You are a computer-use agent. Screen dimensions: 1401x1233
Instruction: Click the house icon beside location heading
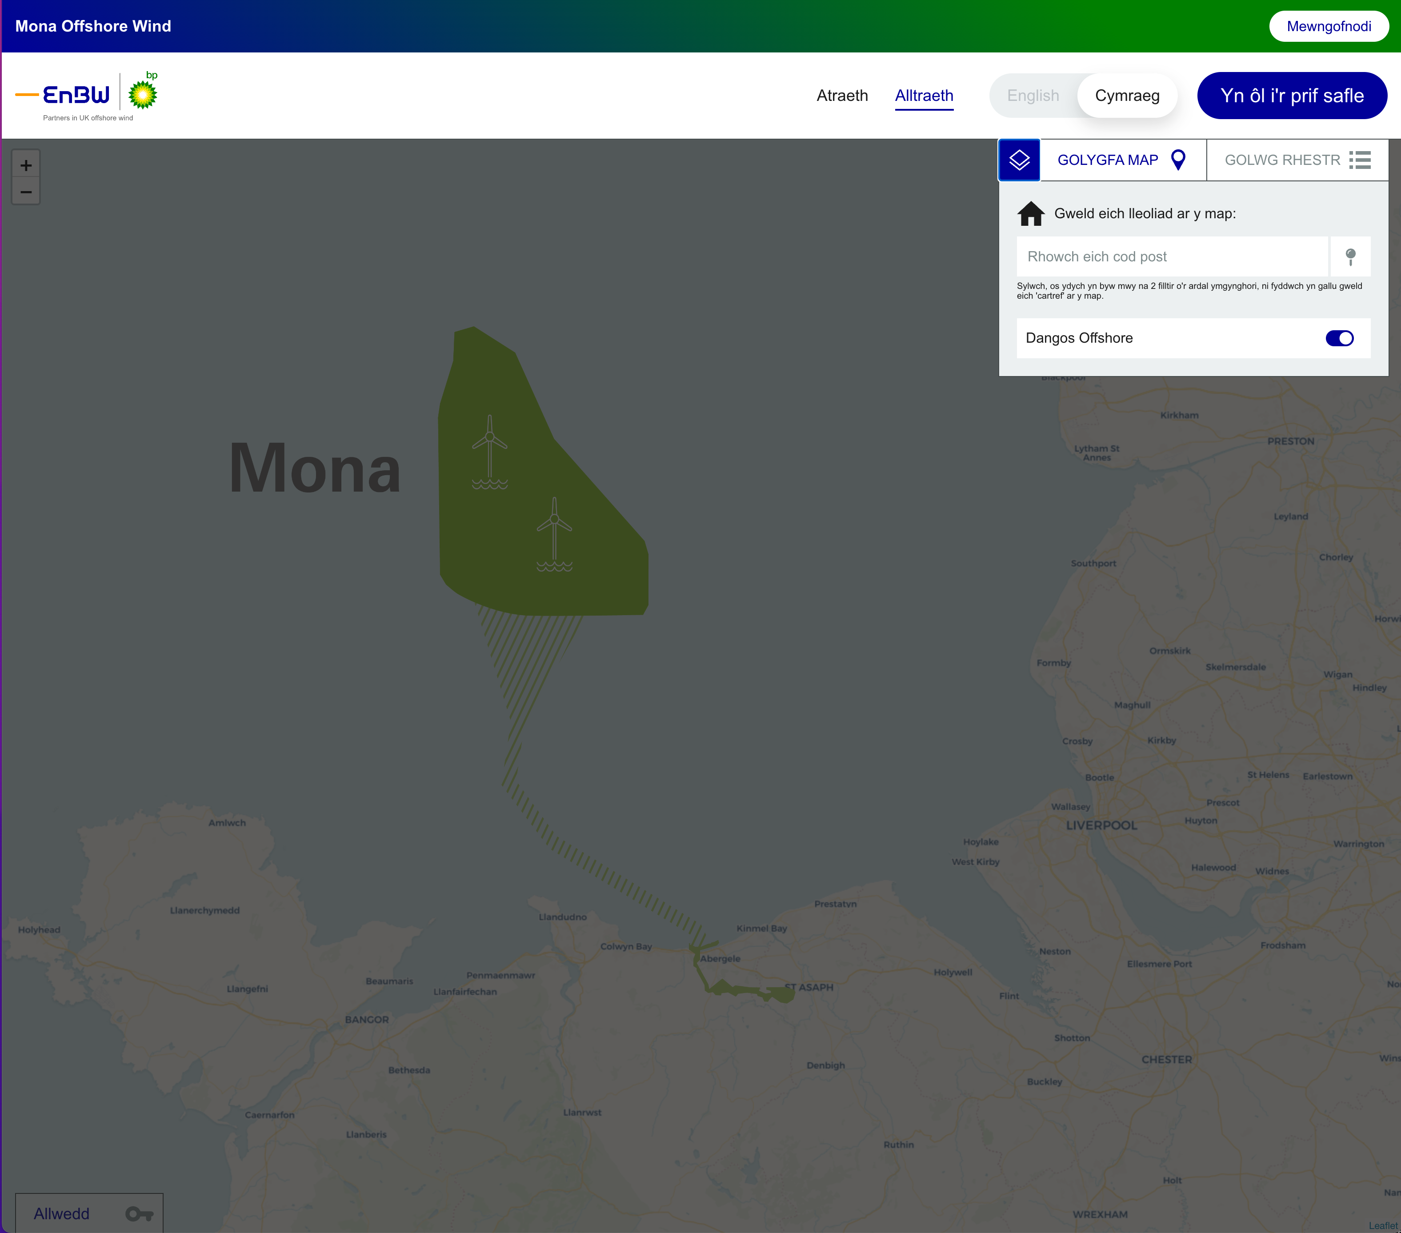click(x=1031, y=214)
